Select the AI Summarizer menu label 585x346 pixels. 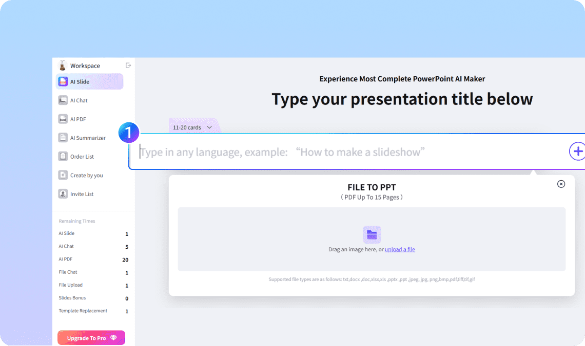click(x=88, y=138)
